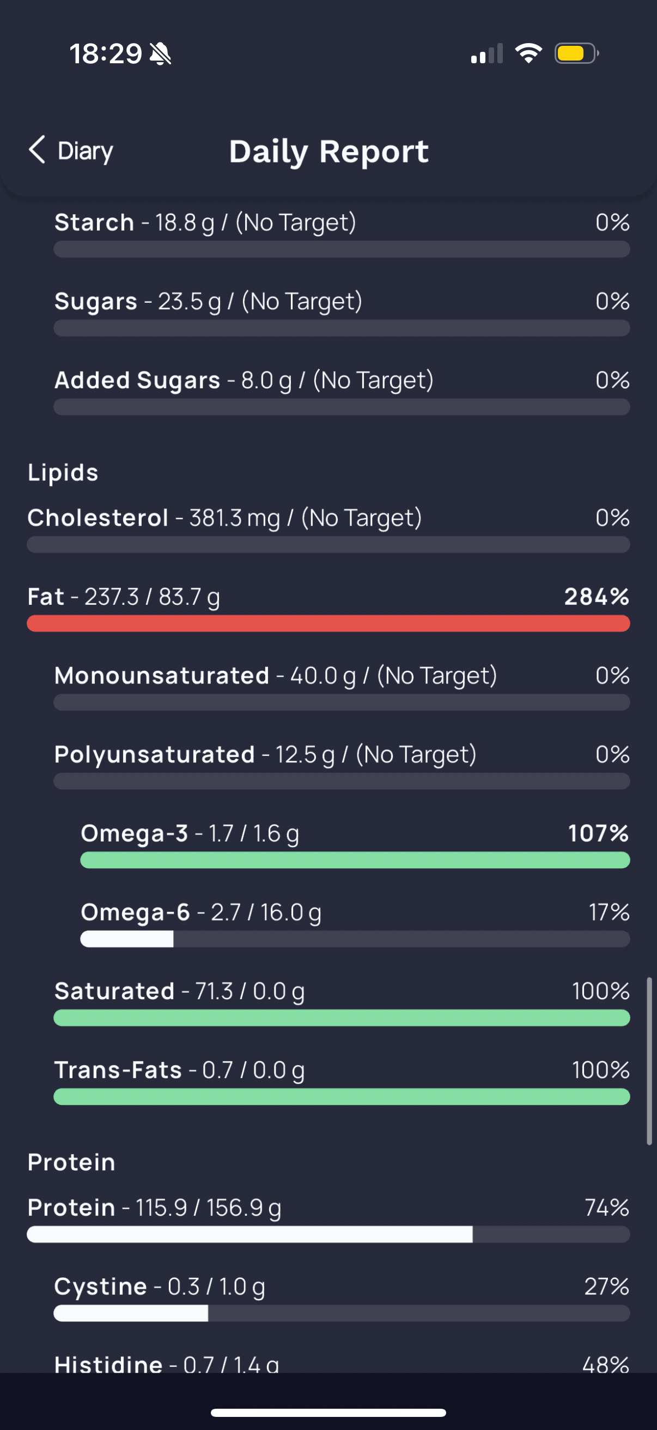Tap the cellular signal bars icon
The height and width of the screenshot is (1430, 657).
487,53
